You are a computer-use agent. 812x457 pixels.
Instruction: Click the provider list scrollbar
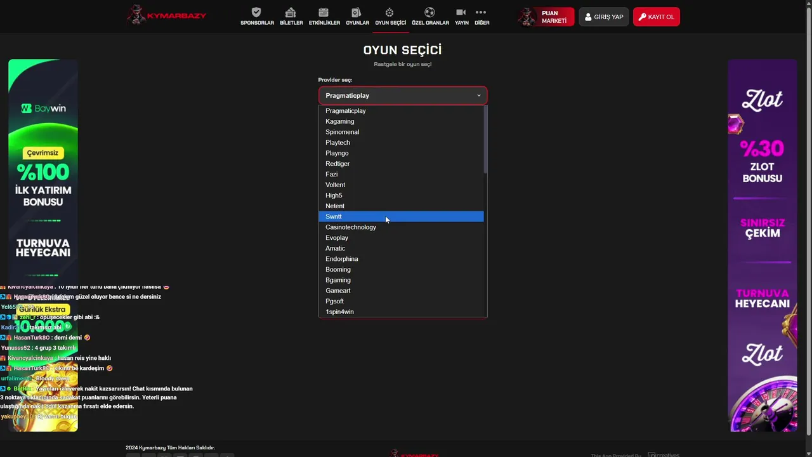point(485,140)
